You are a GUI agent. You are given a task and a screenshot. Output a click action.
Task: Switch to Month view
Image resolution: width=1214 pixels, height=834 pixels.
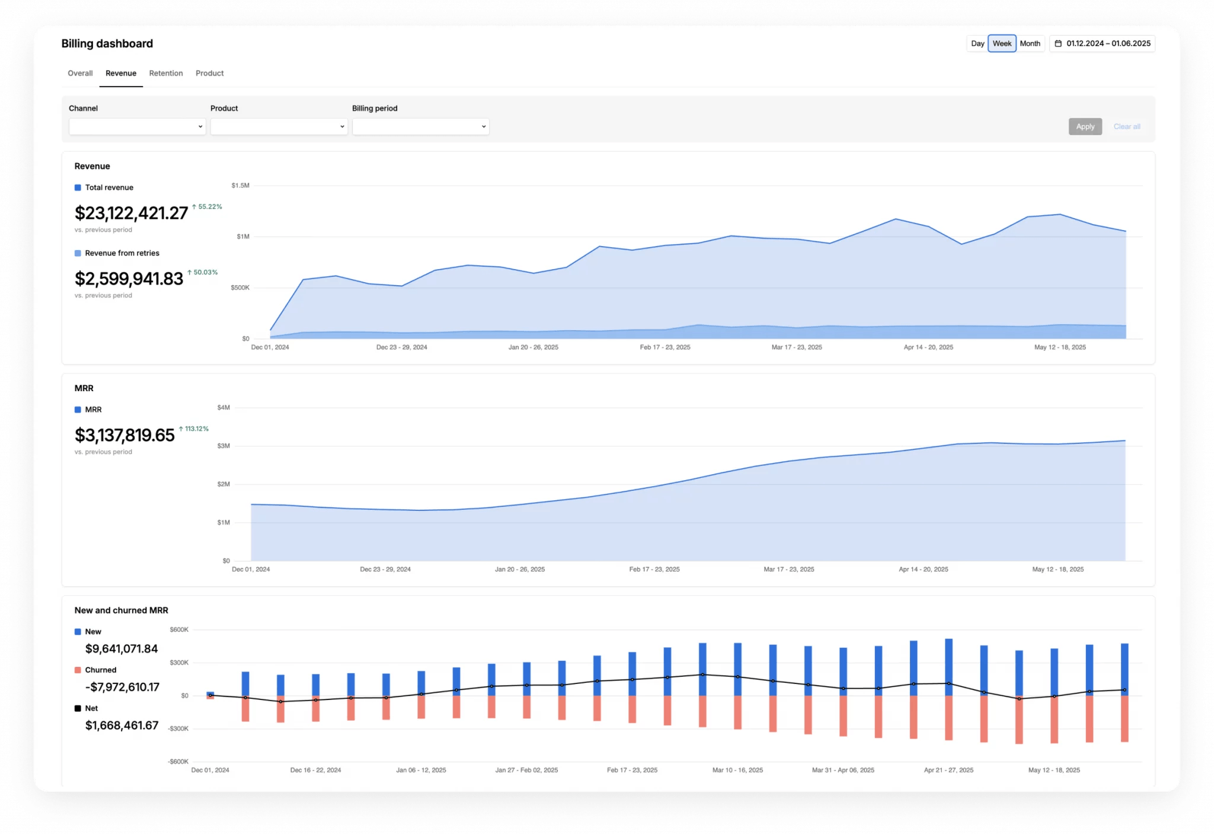(x=1030, y=43)
